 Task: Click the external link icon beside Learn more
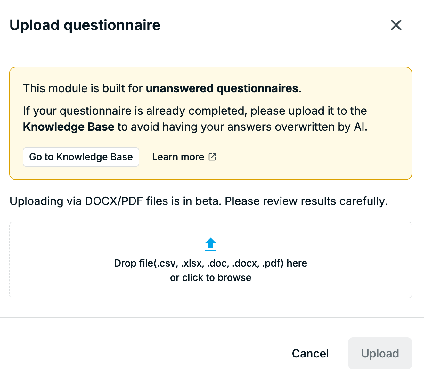click(213, 157)
